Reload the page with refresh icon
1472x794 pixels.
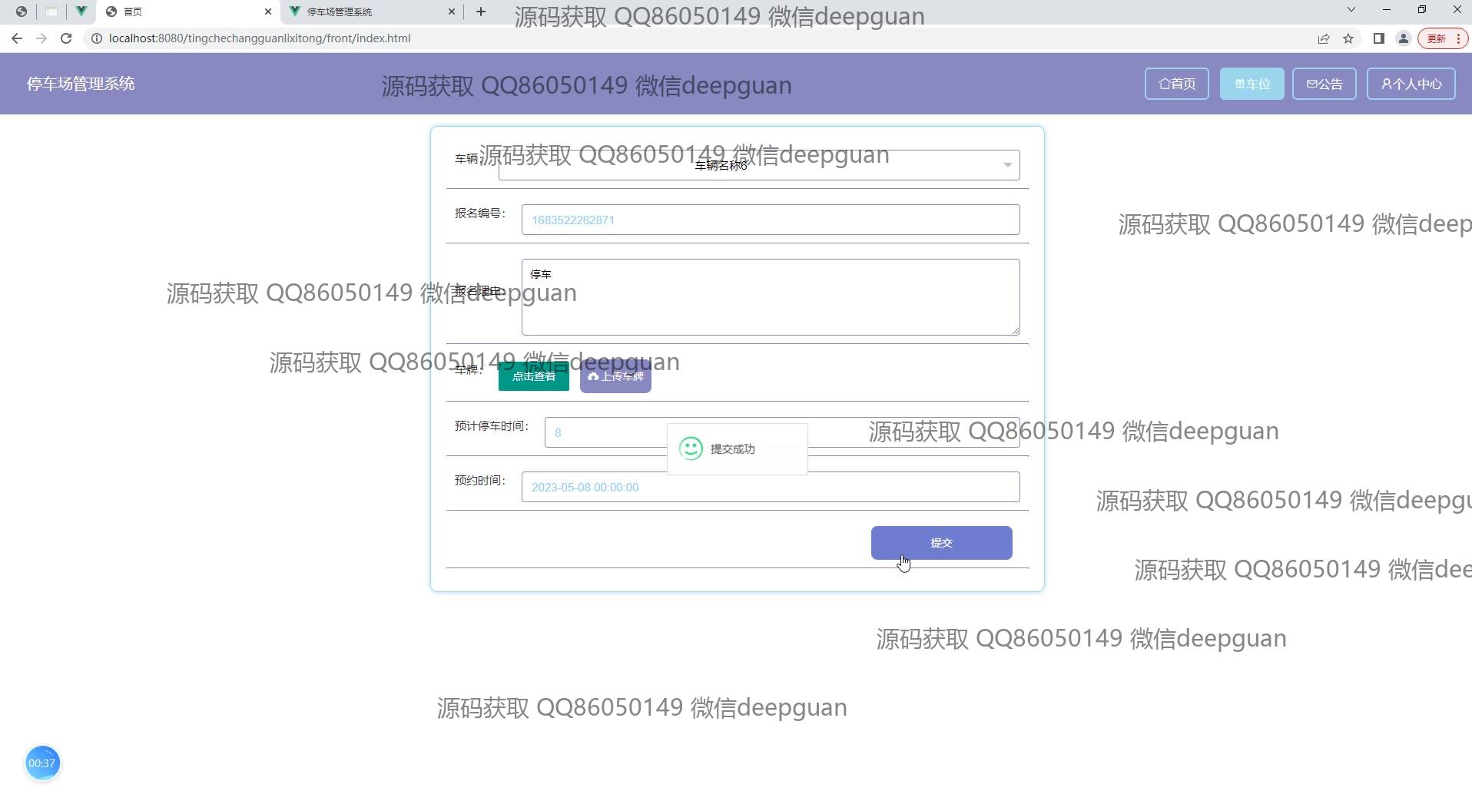[66, 38]
